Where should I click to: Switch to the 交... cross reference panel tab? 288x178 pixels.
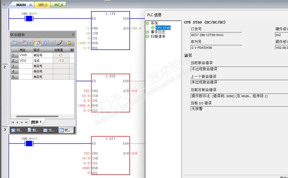click(x=49, y=130)
